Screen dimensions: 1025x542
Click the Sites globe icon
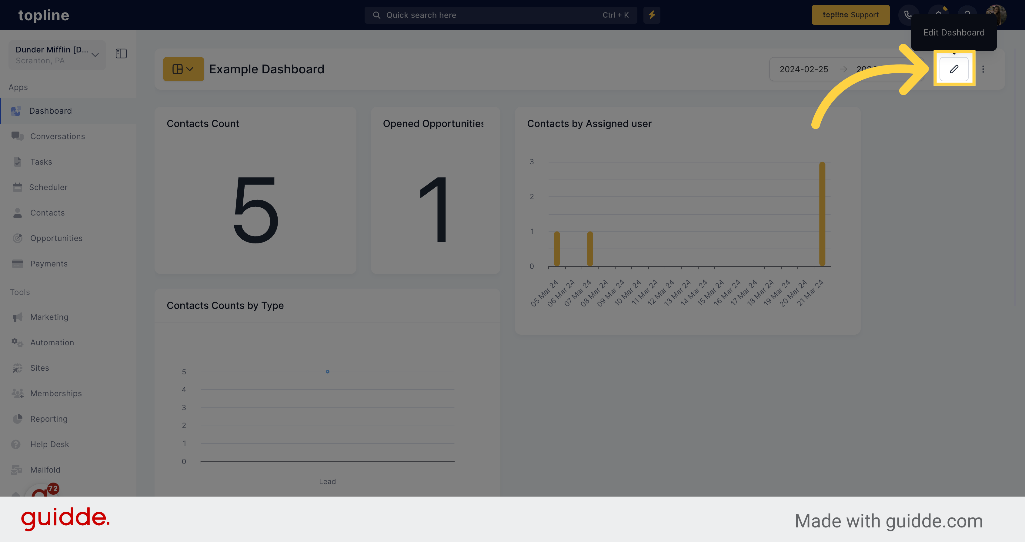coord(18,368)
